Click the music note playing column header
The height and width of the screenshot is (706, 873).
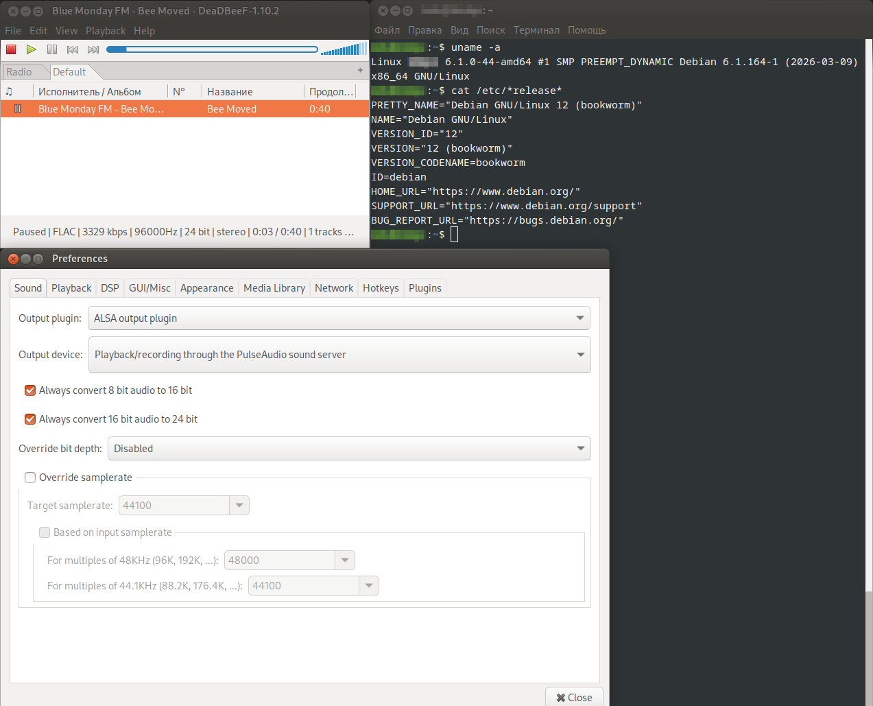(10, 91)
